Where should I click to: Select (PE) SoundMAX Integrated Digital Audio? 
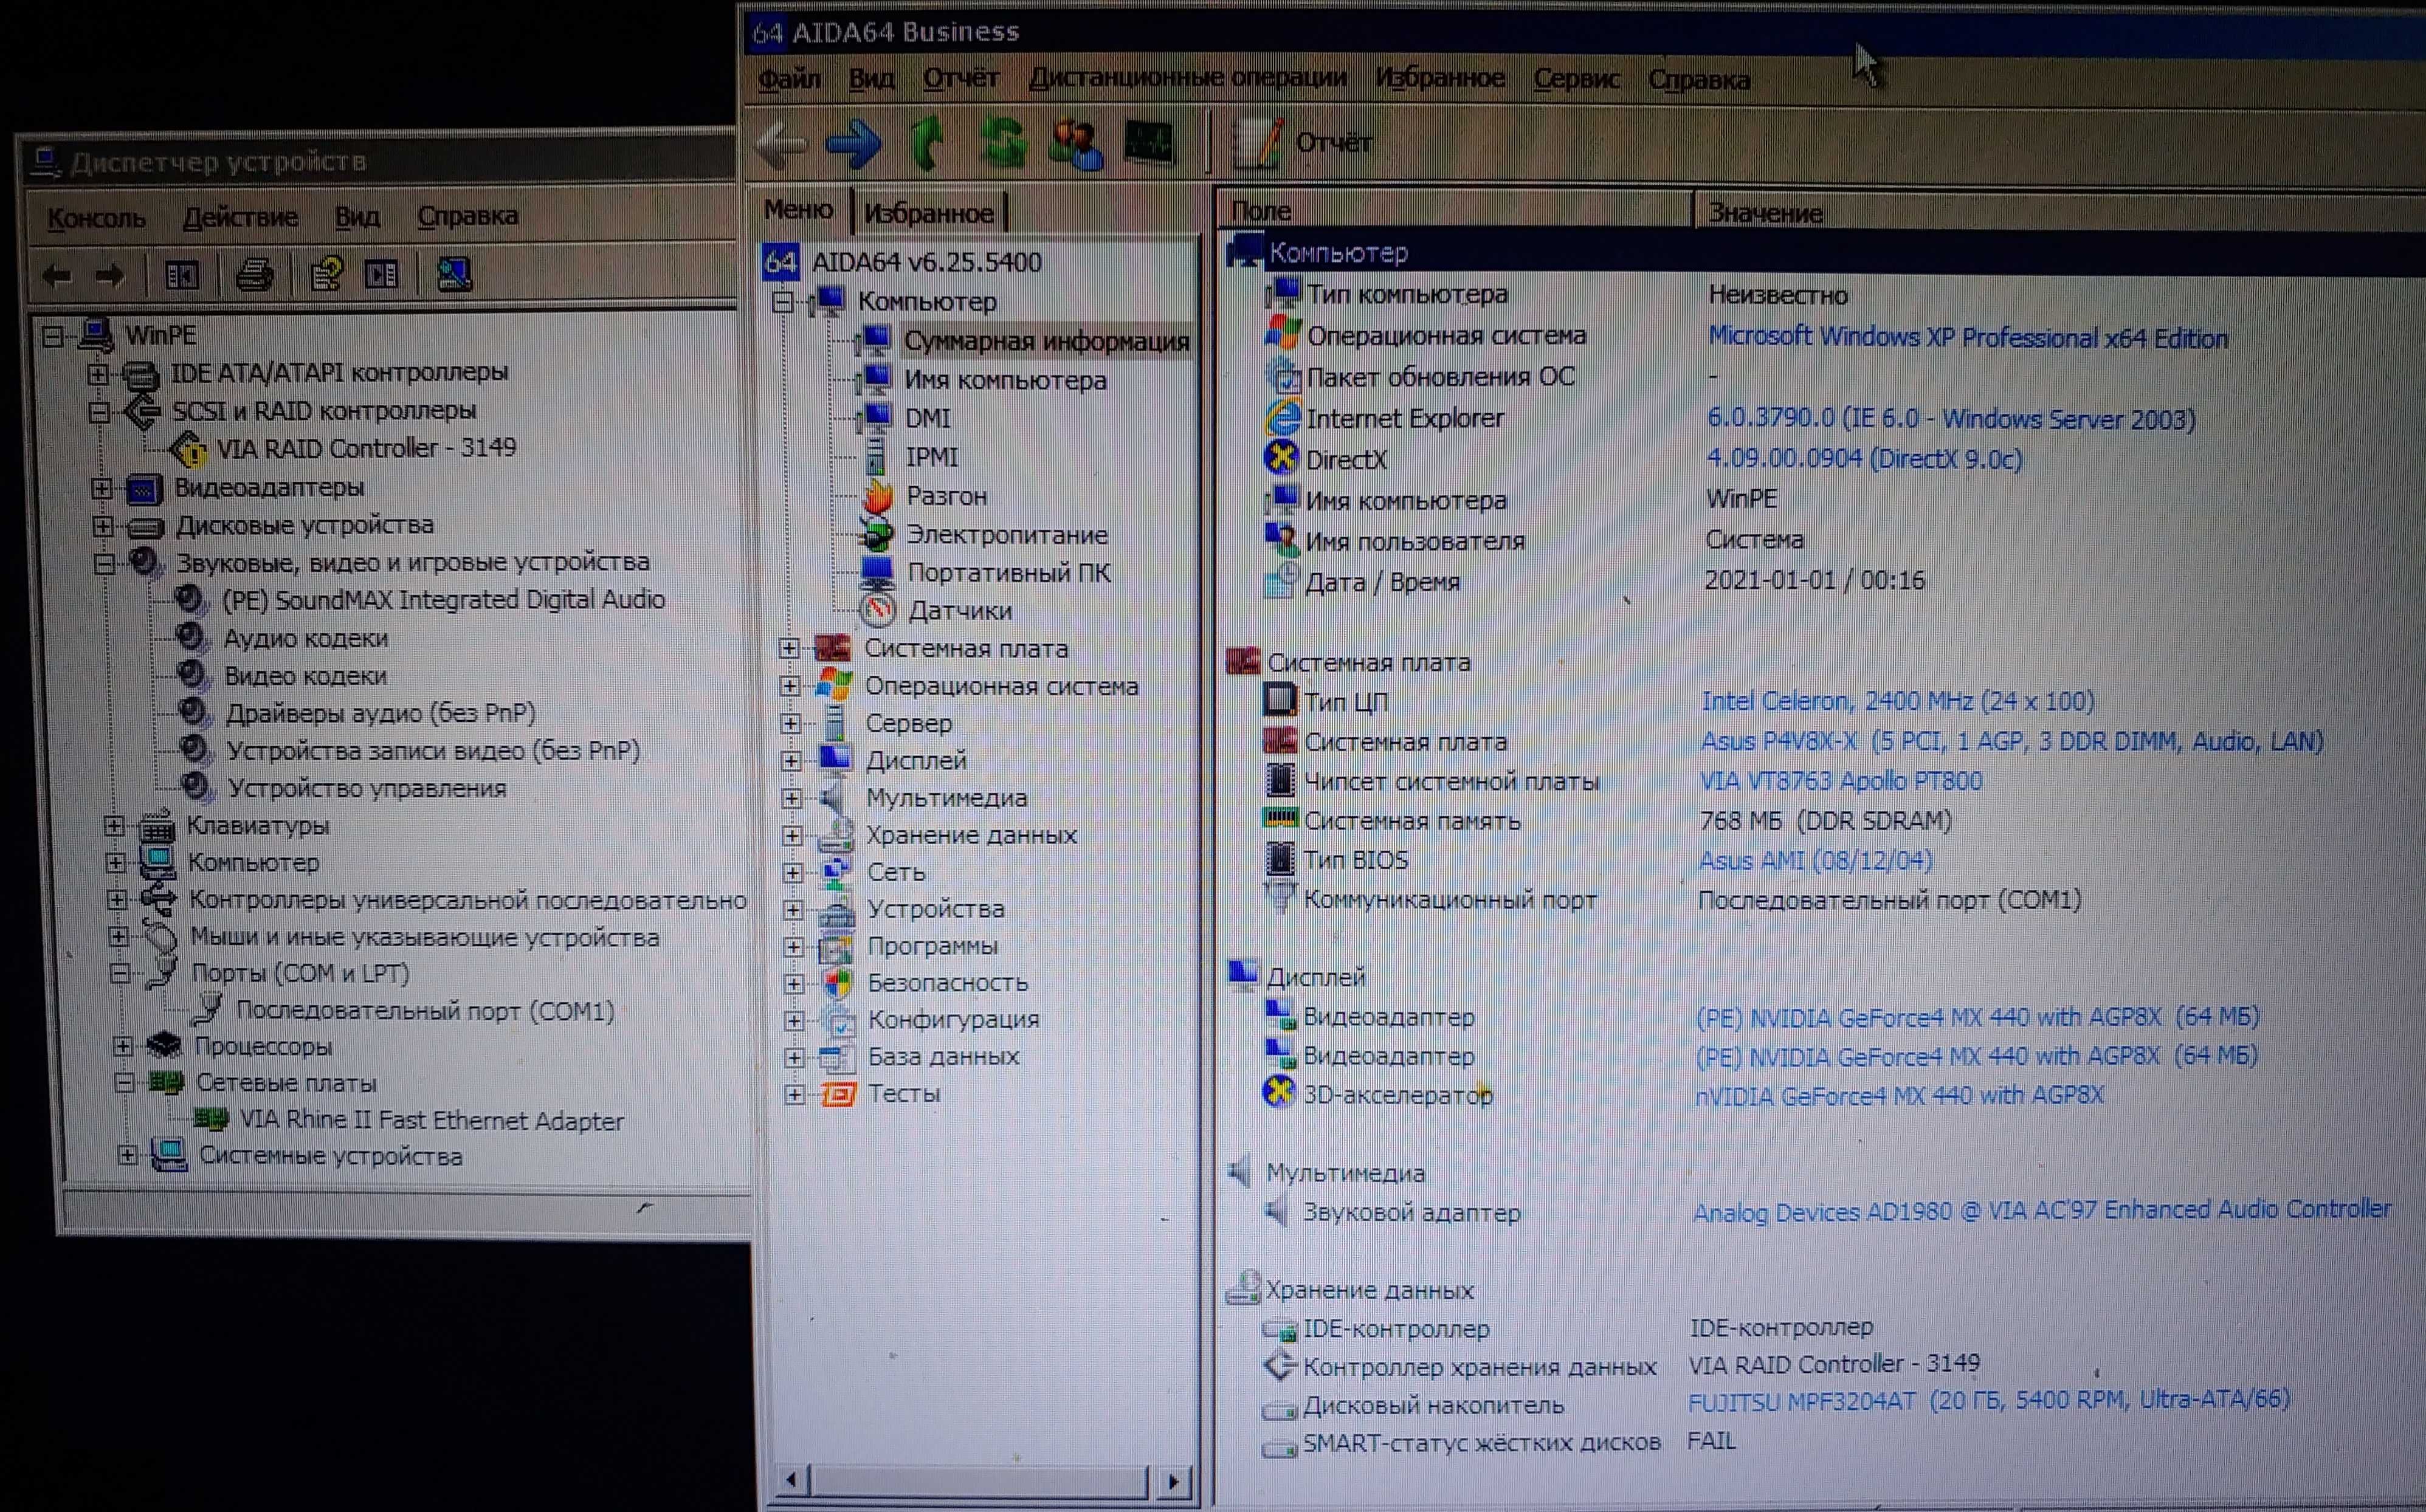443,599
